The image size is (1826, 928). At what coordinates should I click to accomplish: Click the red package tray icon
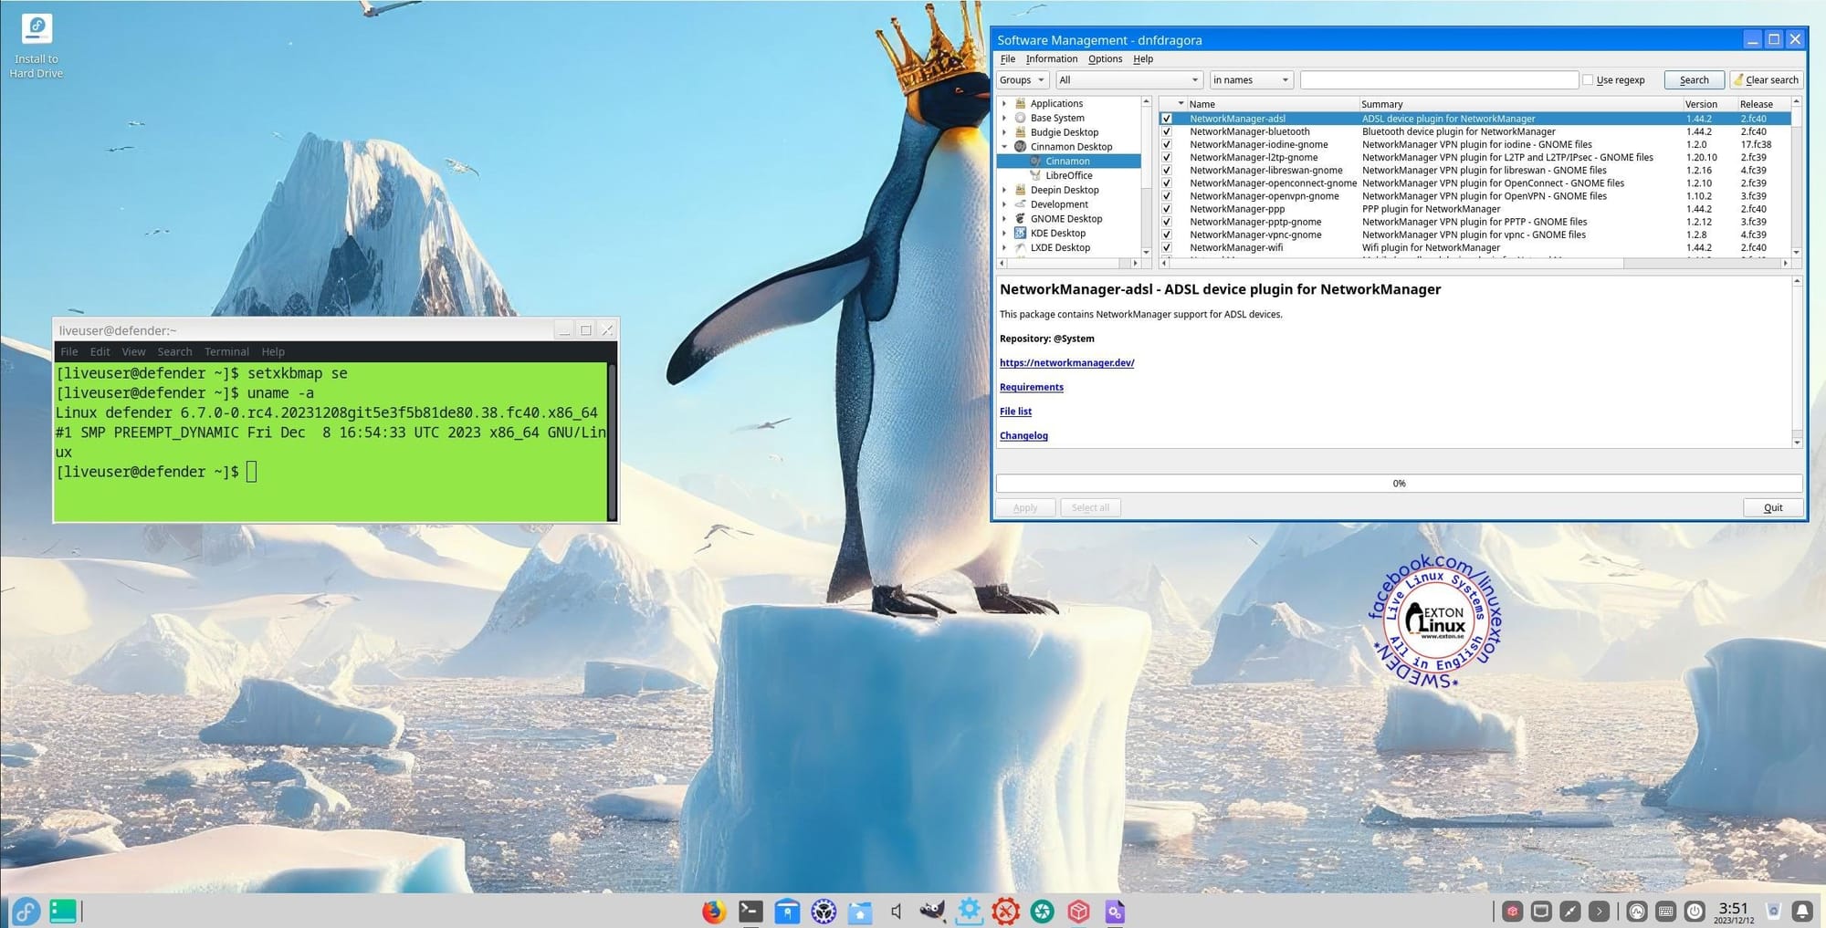[1513, 911]
